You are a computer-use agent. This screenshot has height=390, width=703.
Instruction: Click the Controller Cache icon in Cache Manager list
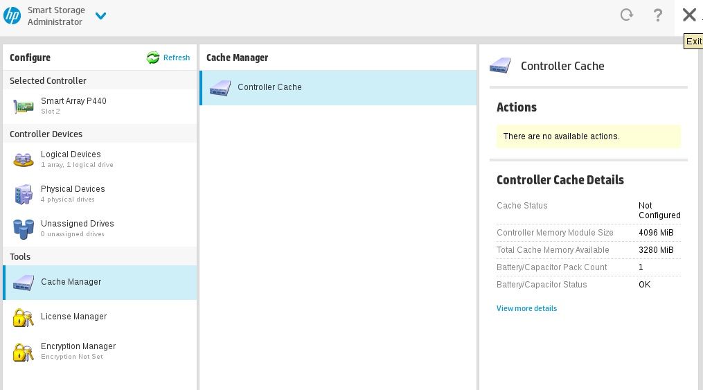point(220,88)
